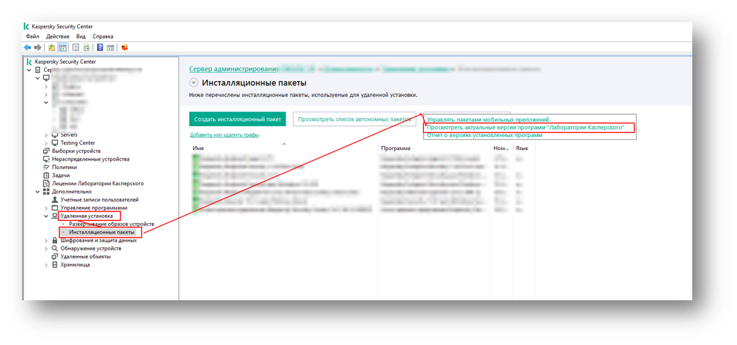Expand the Хранилища chevron
Viewport: 737px width, 345px height.
46,265
